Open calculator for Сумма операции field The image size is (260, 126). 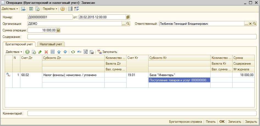(x=58, y=30)
